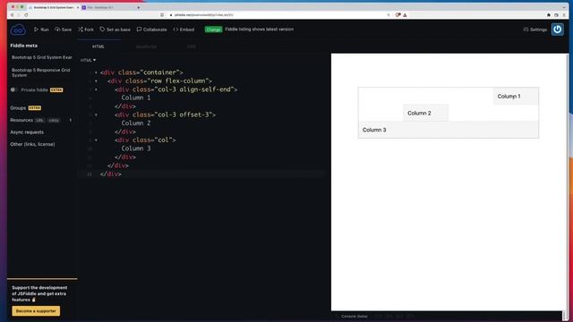This screenshot has width=573, height=322.
Task: Open the Groups section
Action: pyautogui.click(x=18, y=108)
